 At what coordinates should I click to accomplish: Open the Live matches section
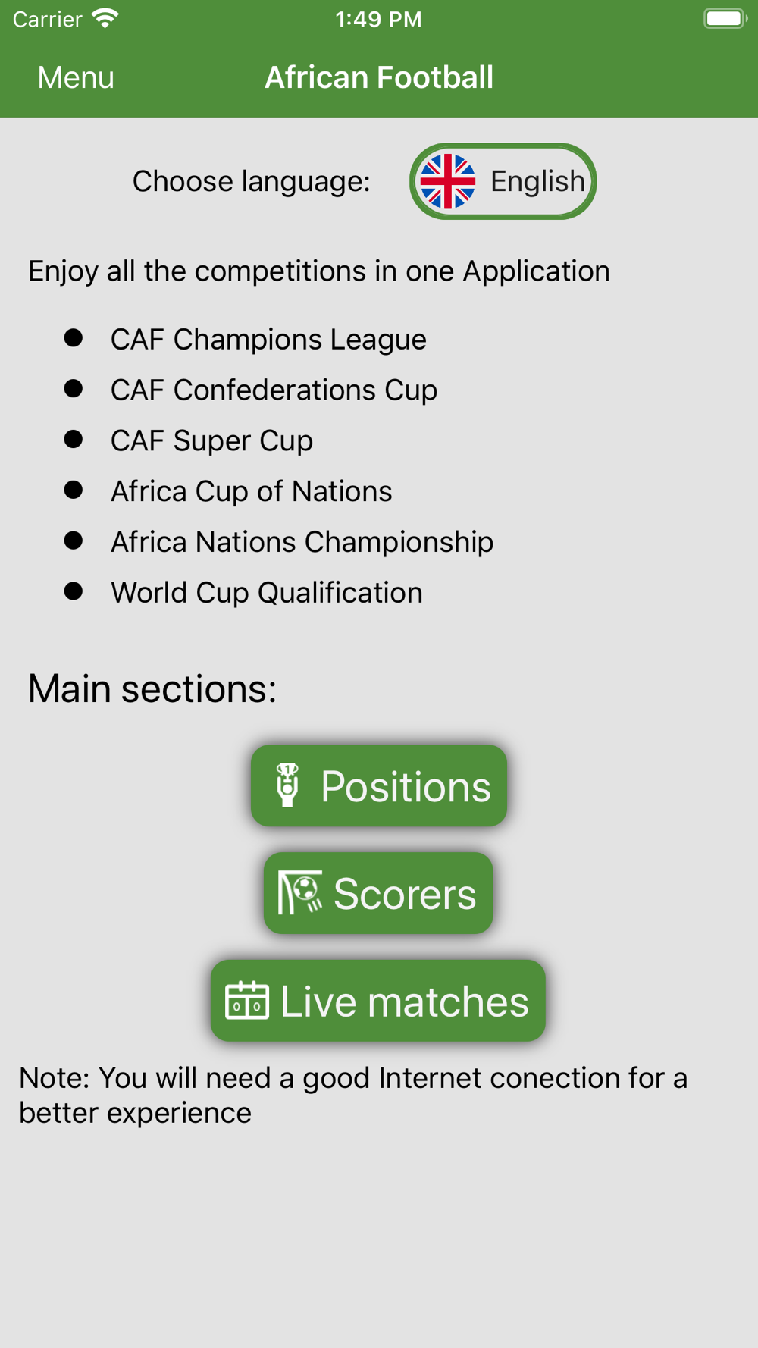pos(378,1001)
